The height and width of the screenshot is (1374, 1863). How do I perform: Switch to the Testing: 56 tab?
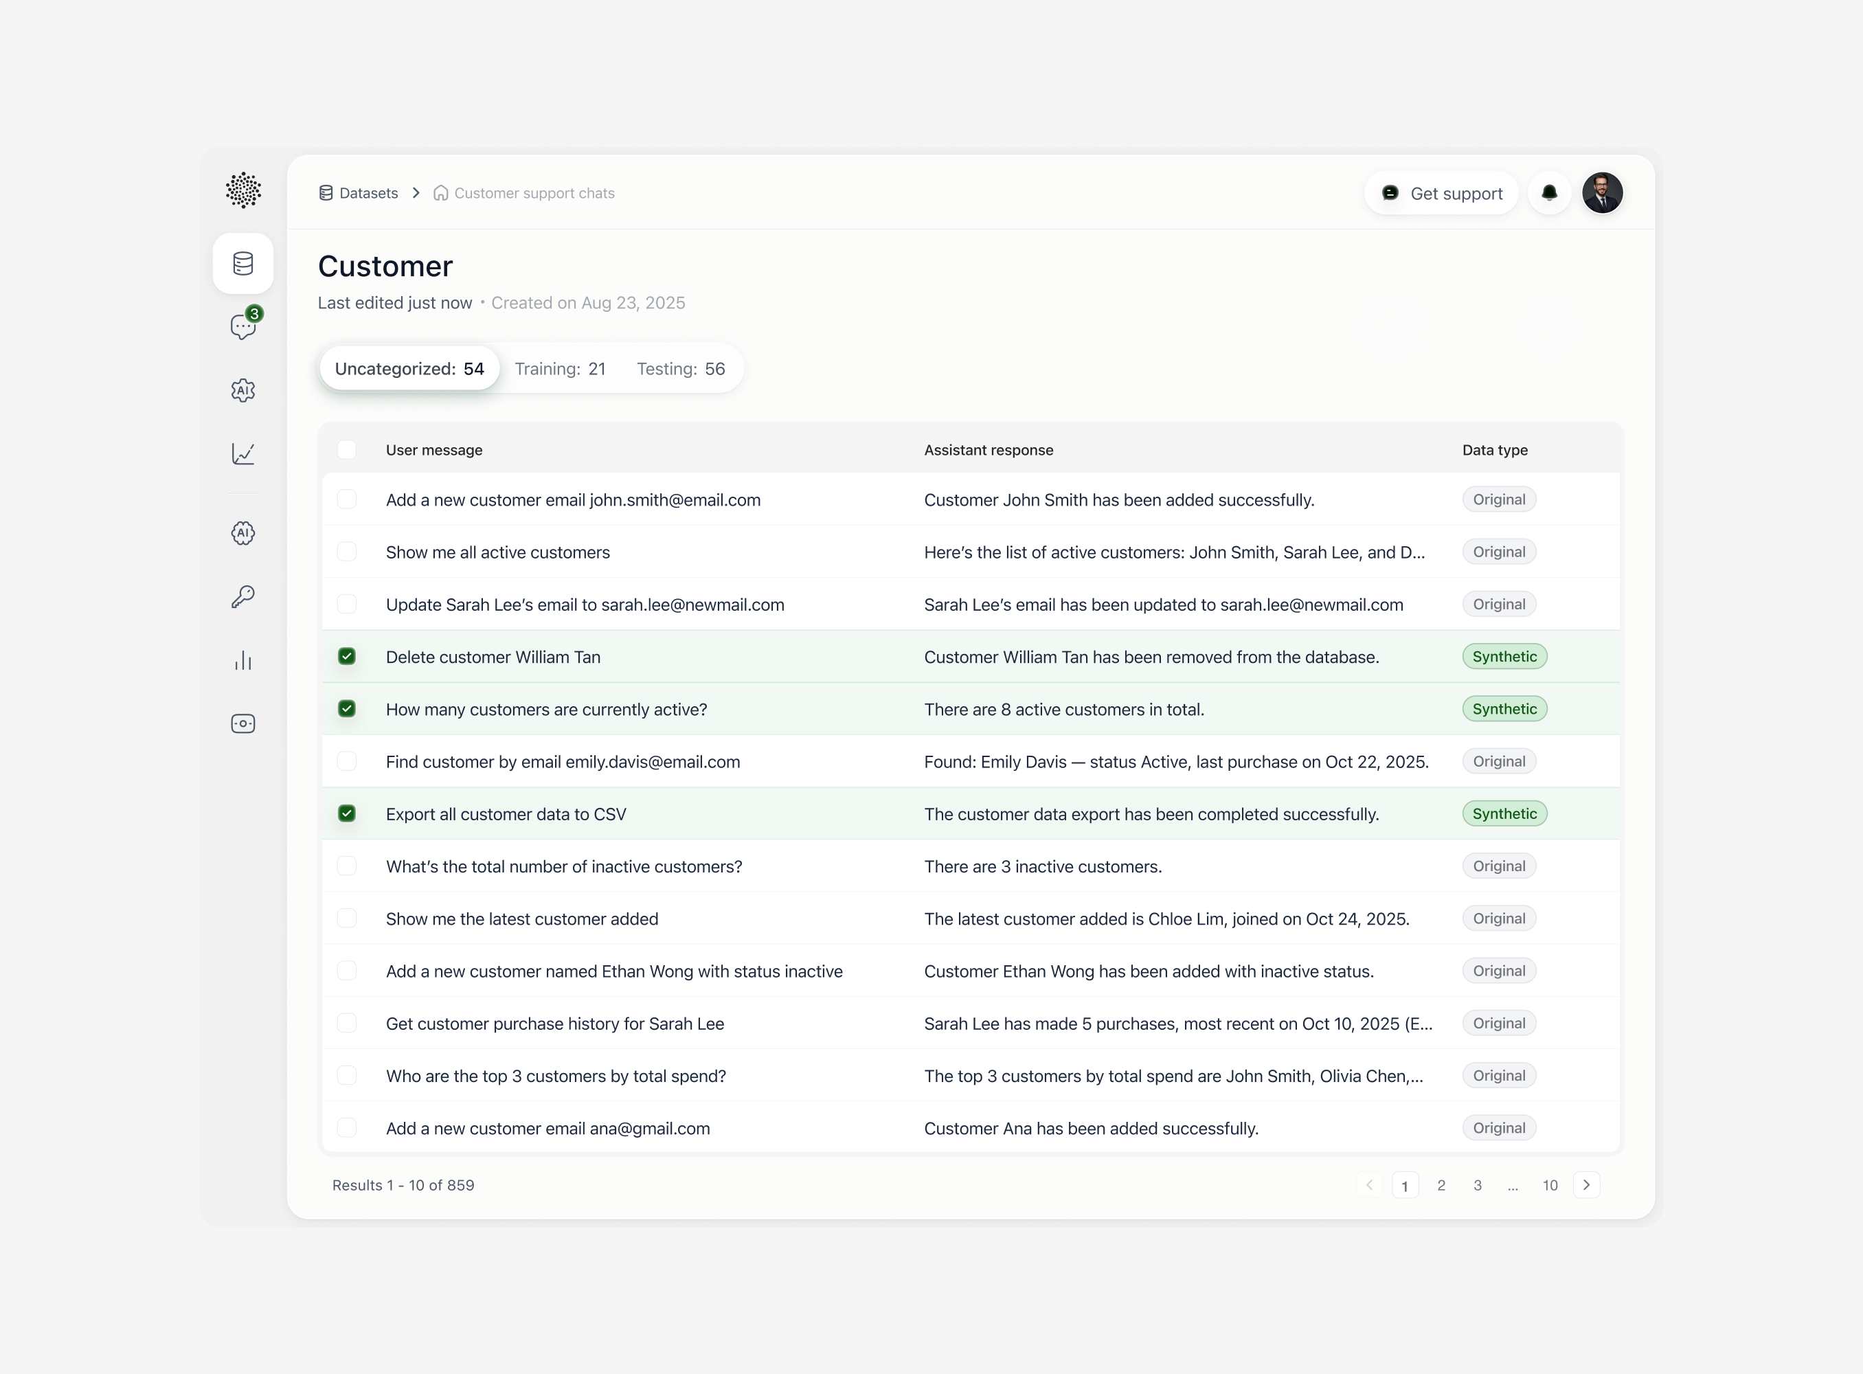coord(680,368)
